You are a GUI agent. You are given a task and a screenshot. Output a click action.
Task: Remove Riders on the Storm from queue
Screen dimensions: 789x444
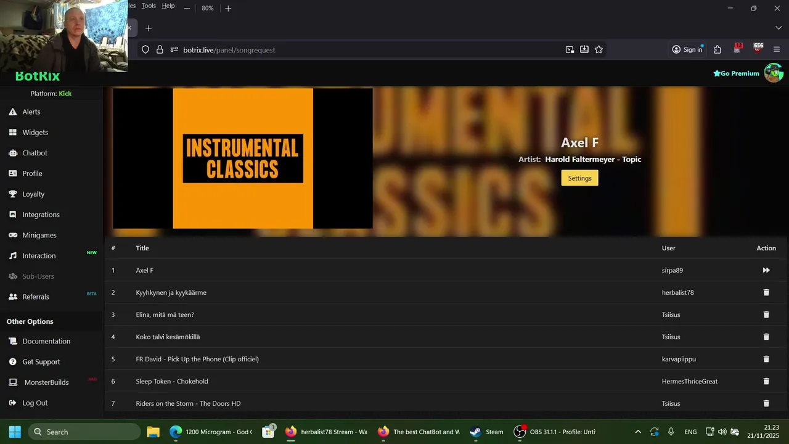pos(766,403)
